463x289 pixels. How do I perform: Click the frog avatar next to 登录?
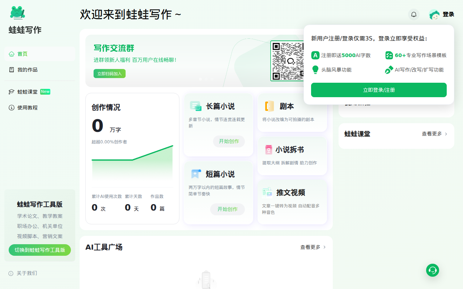click(434, 14)
